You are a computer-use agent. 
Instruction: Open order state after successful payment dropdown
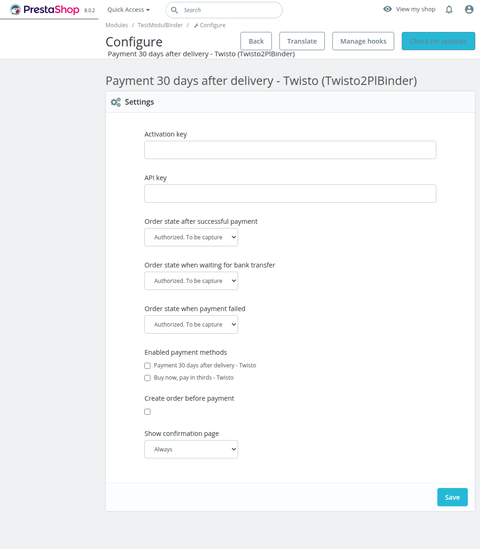click(x=191, y=237)
